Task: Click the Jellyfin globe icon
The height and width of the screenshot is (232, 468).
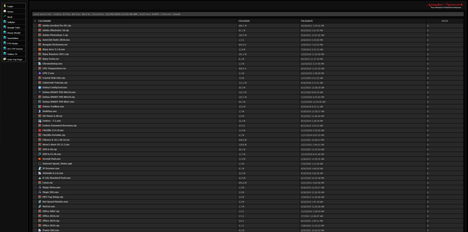Action: click(5, 22)
